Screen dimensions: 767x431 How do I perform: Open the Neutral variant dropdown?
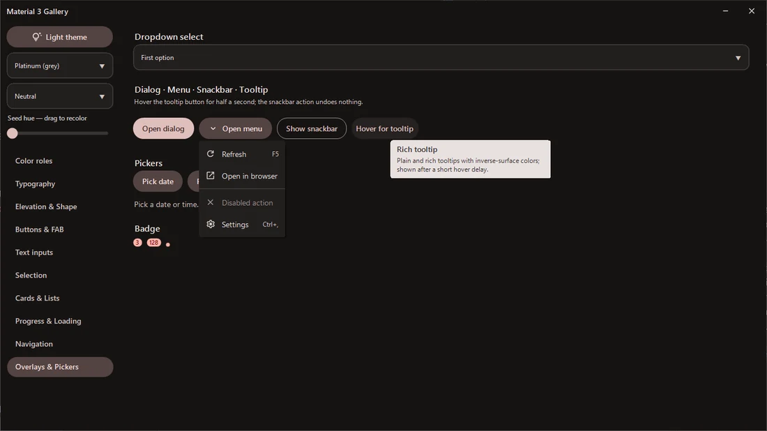pos(60,96)
